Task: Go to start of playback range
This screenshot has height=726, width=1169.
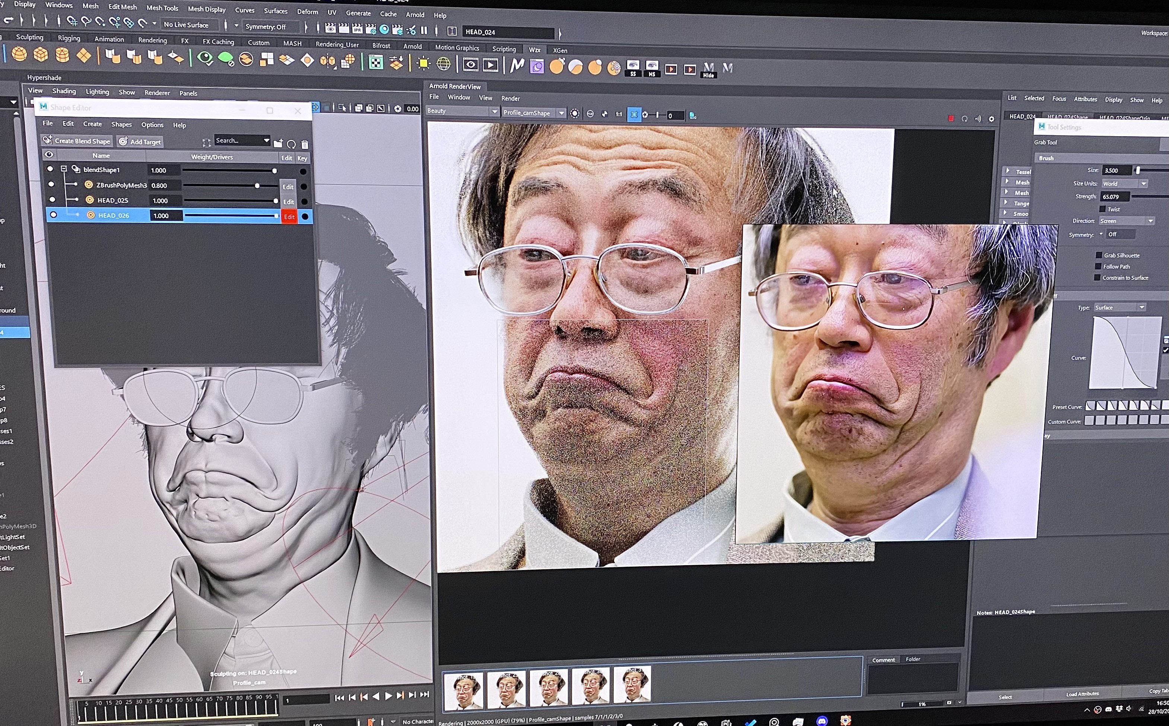Action: [x=340, y=697]
